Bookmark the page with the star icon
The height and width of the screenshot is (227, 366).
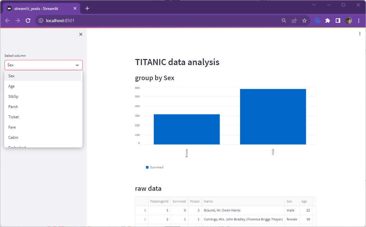coord(305,20)
